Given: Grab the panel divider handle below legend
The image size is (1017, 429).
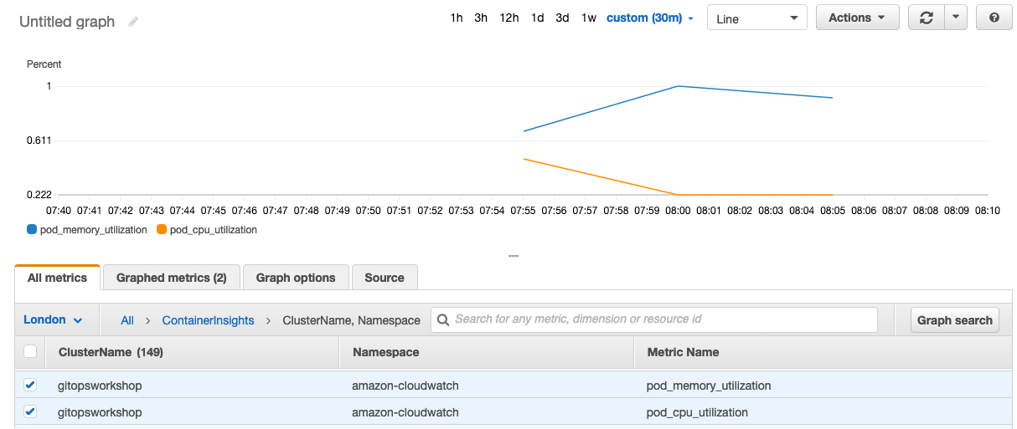Looking at the screenshot, I should [514, 256].
